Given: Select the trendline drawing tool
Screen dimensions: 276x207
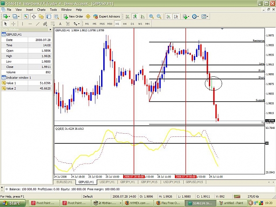Looking at the screenshot, I should (38, 24).
